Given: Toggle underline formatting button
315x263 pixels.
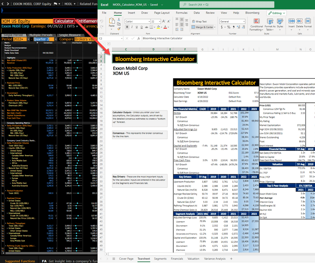Looking at the screenshot, I should (x=137, y=28).
